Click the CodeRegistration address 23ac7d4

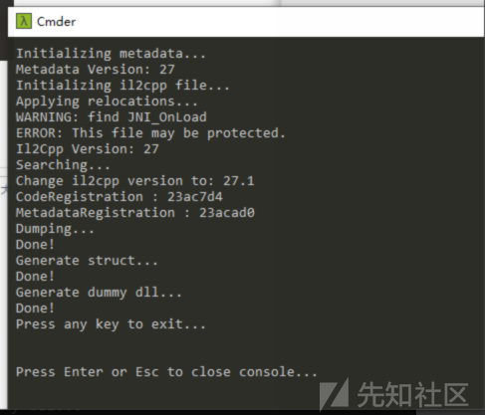195,197
